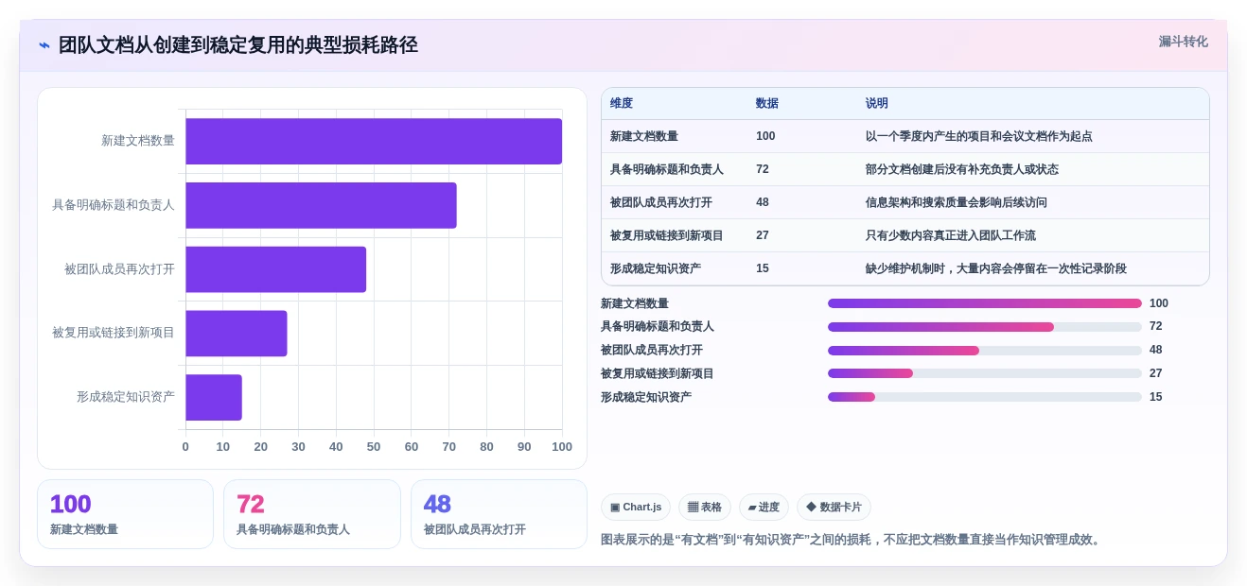1247x586 pixels.
Task: Click the 数据 column header
Action: click(767, 104)
